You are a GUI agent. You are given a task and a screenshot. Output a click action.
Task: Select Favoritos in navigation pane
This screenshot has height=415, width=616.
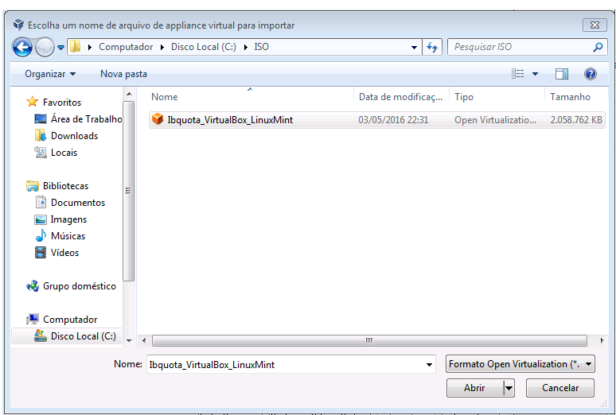pyautogui.click(x=61, y=102)
